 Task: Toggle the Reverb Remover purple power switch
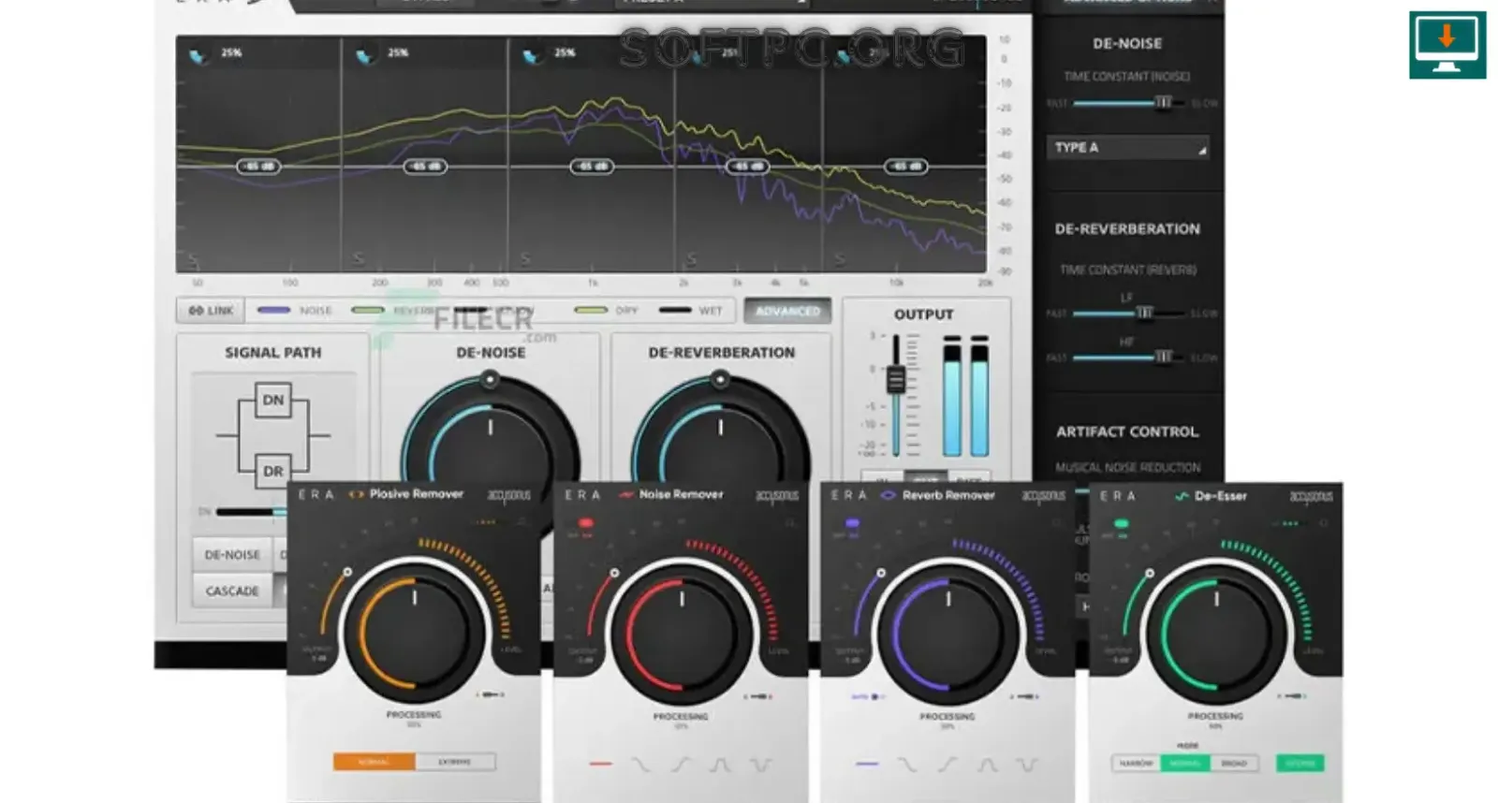pyautogui.click(x=852, y=523)
